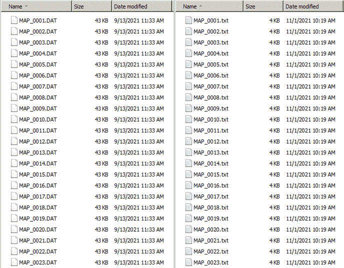Click the MAP_0001.DAT file icon
Viewport: 344px width, 268px height.
coord(14,20)
